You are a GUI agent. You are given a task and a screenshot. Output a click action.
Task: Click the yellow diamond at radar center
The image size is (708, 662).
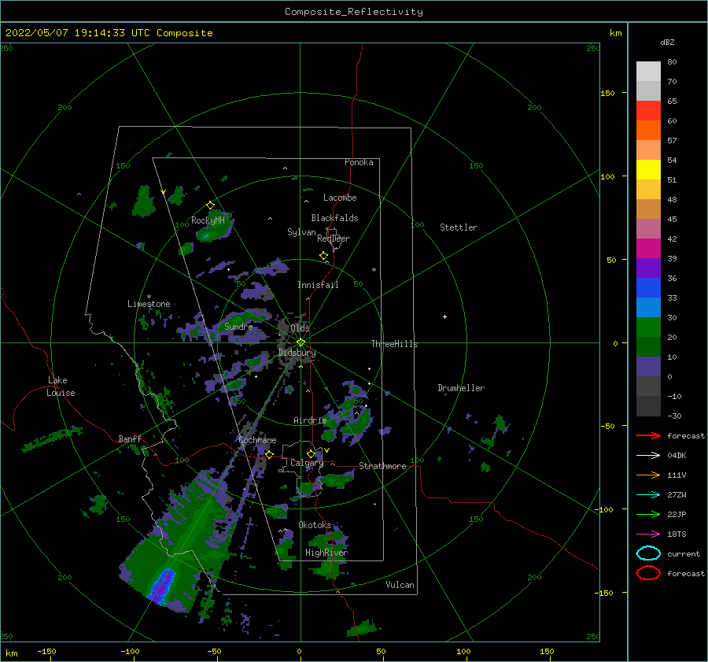(301, 342)
